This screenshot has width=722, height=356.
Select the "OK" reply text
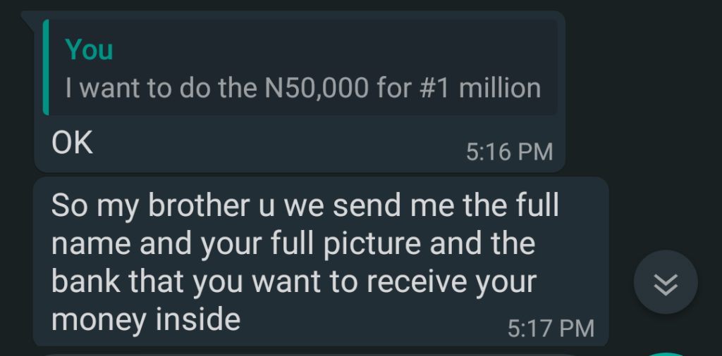tap(72, 144)
